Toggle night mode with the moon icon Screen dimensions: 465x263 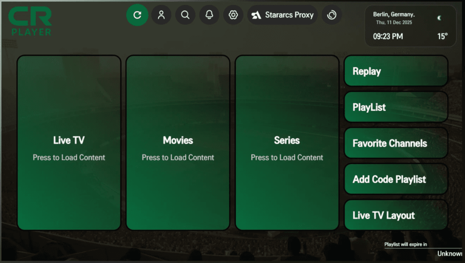[x=439, y=18]
